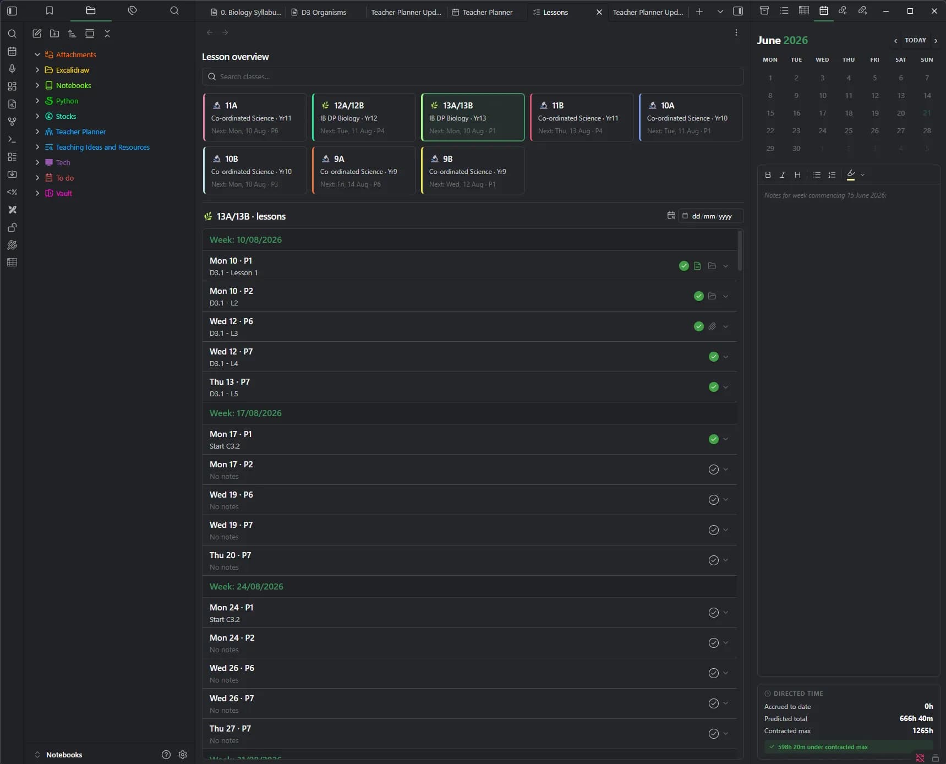Create a new folder

click(x=54, y=34)
